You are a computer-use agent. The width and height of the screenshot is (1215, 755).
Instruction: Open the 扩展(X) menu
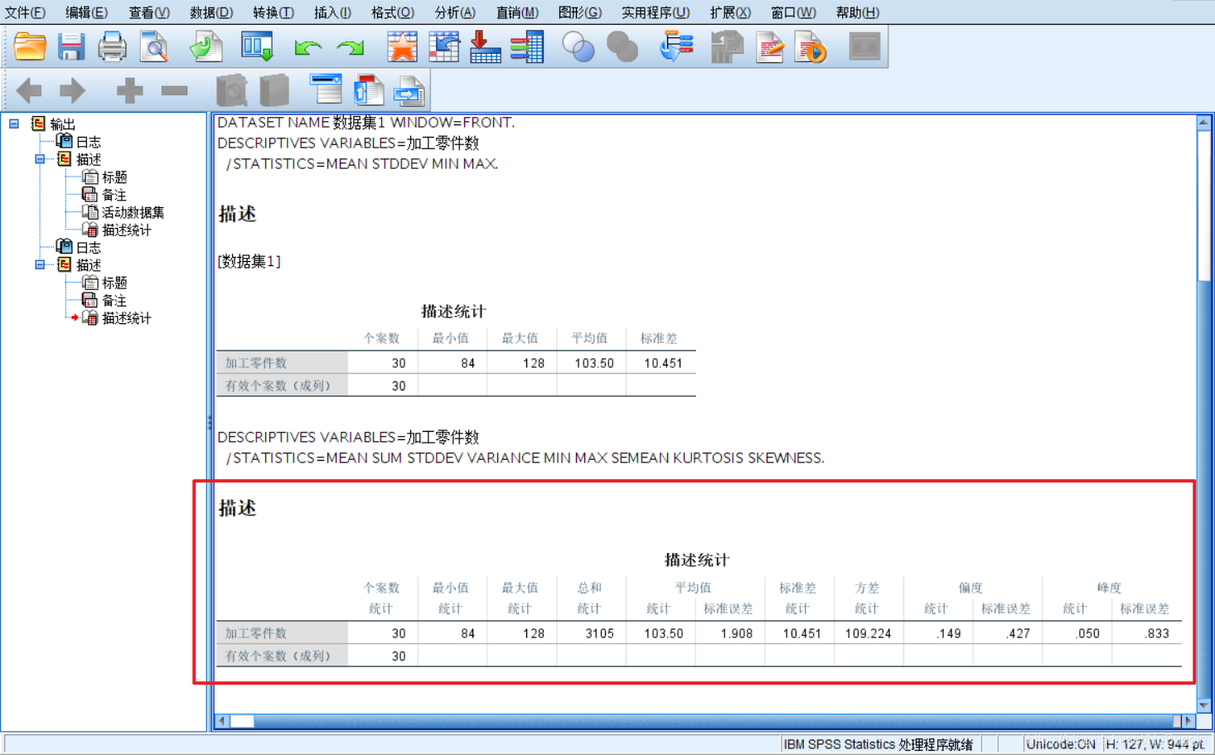[730, 12]
